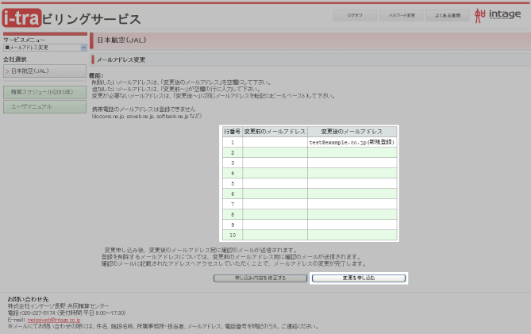This screenshot has width=531, height=334.
Task: Click 行番号 column header
Action: click(x=233, y=131)
